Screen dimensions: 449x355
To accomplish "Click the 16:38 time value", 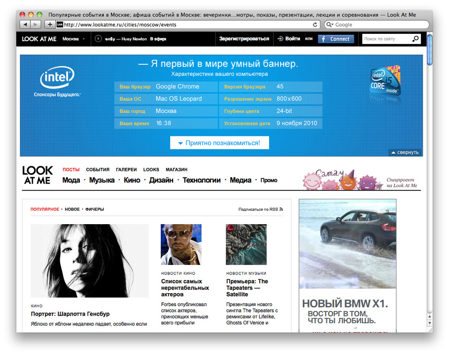I will [163, 123].
